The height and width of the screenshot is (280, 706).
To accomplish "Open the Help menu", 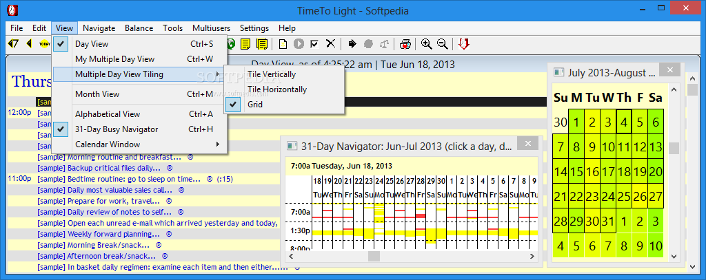I will 288,28.
